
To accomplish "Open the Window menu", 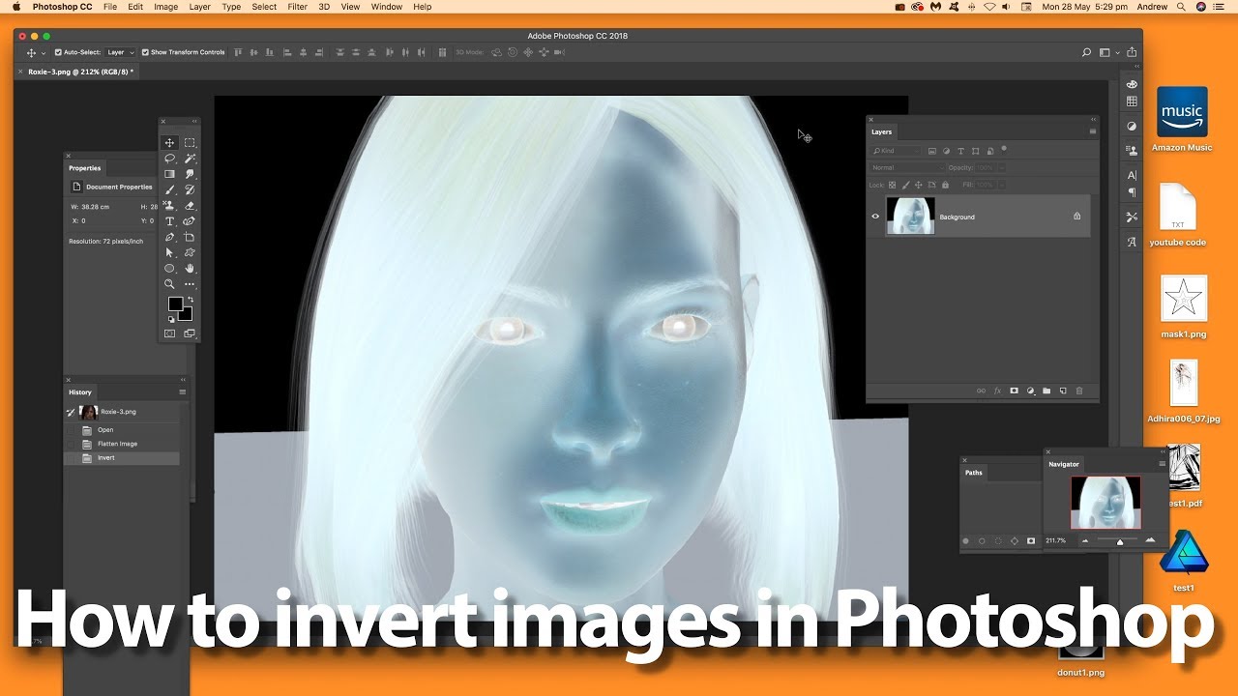I will [x=387, y=7].
